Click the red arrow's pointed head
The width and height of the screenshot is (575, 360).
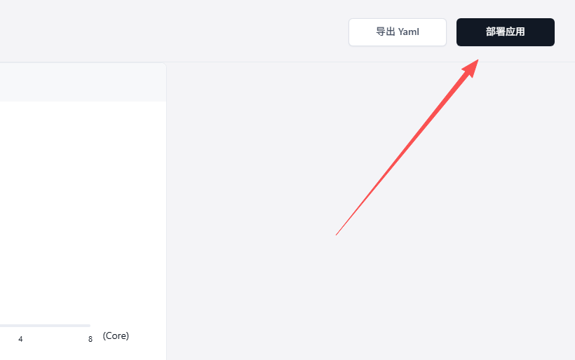pyautogui.click(x=472, y=67)
